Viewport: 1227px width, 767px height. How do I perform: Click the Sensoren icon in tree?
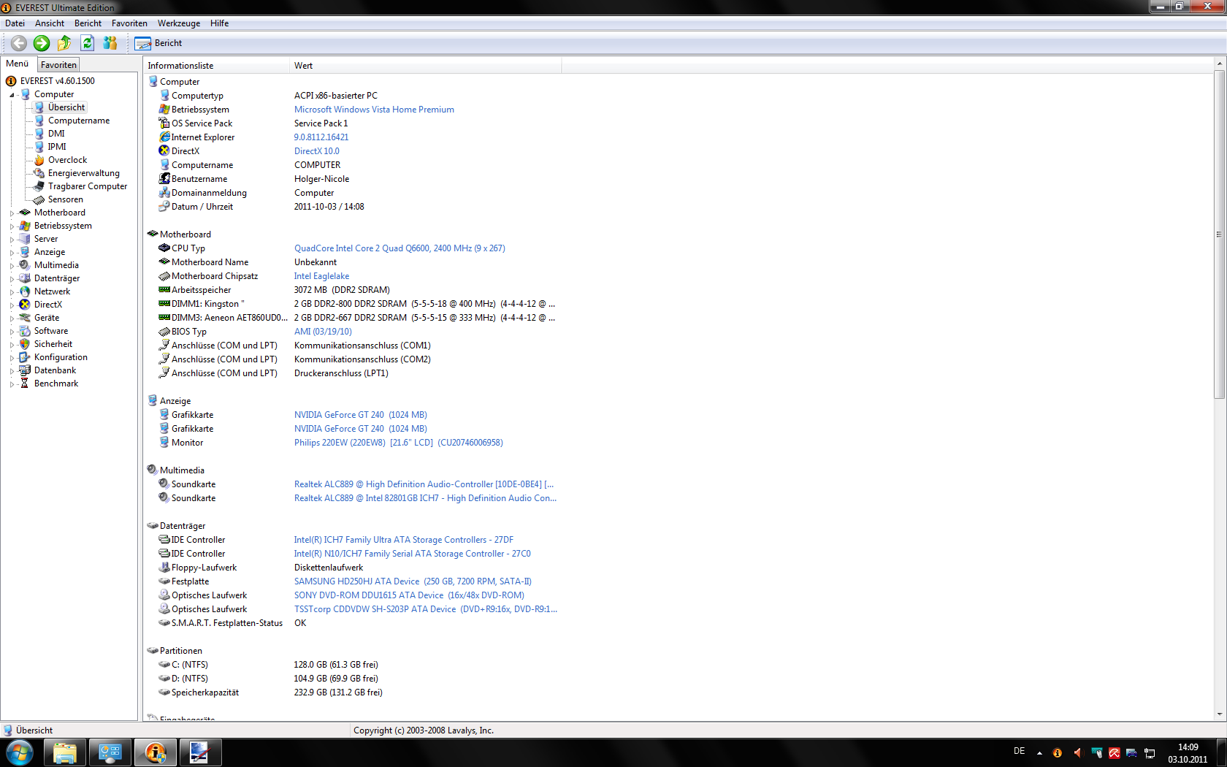(39, 199)
